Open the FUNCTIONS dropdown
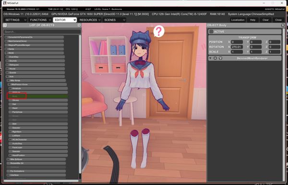 [40, 20]
